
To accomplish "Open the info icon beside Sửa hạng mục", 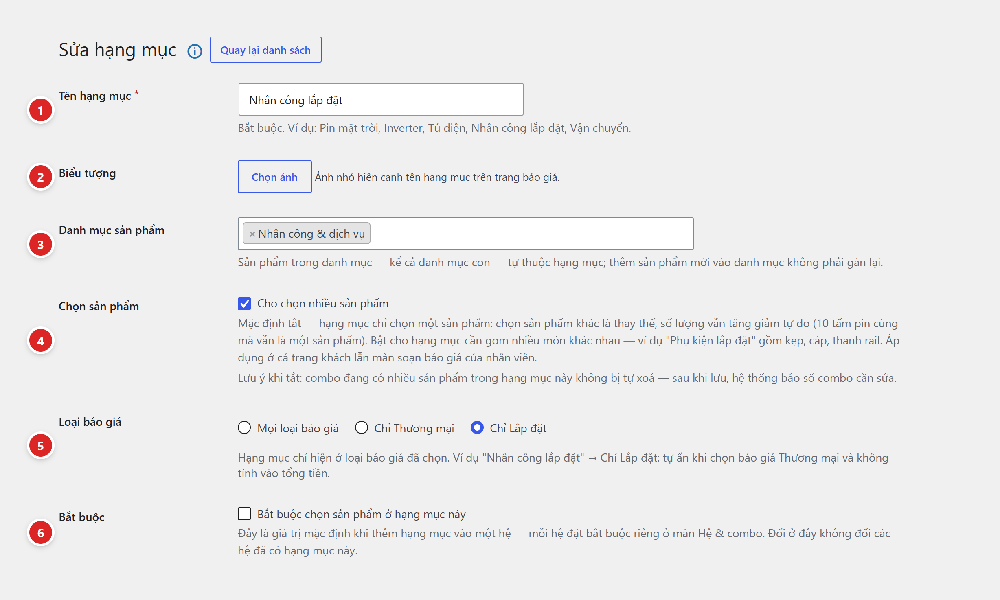I will pos(195,51).
